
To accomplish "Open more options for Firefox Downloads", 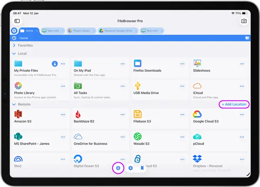I will pos(182,64).
